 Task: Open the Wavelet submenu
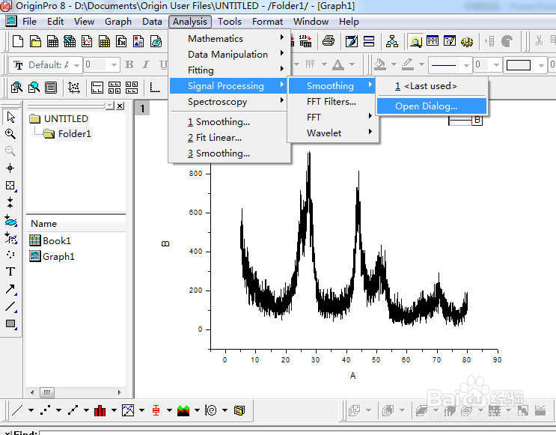tap(332, 133)
